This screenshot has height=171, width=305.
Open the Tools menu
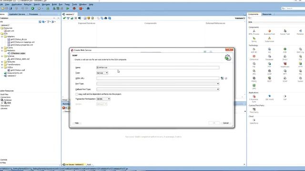[74, 4]
